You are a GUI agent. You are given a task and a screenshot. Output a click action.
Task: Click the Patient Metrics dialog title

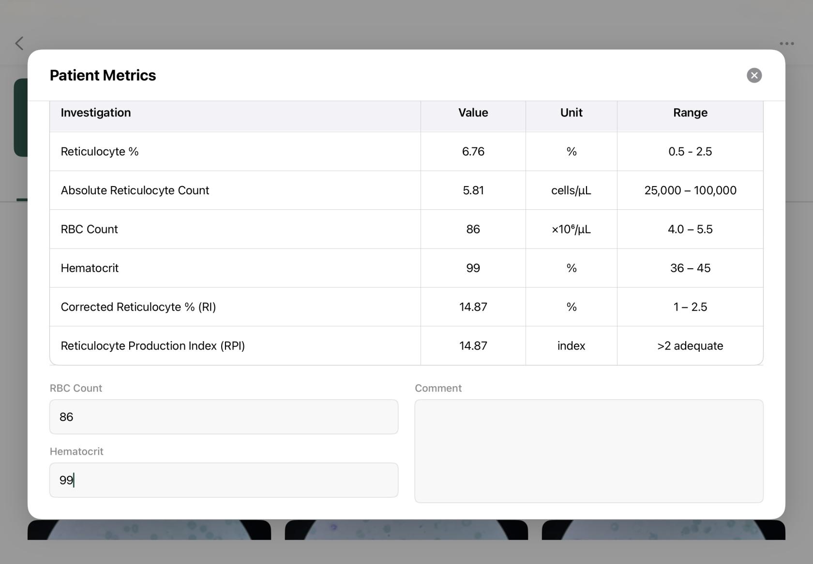point(103,75)
